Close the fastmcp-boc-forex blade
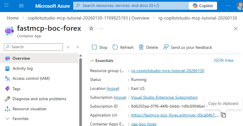This screenshot has width=243, height=126. point(236,28)
